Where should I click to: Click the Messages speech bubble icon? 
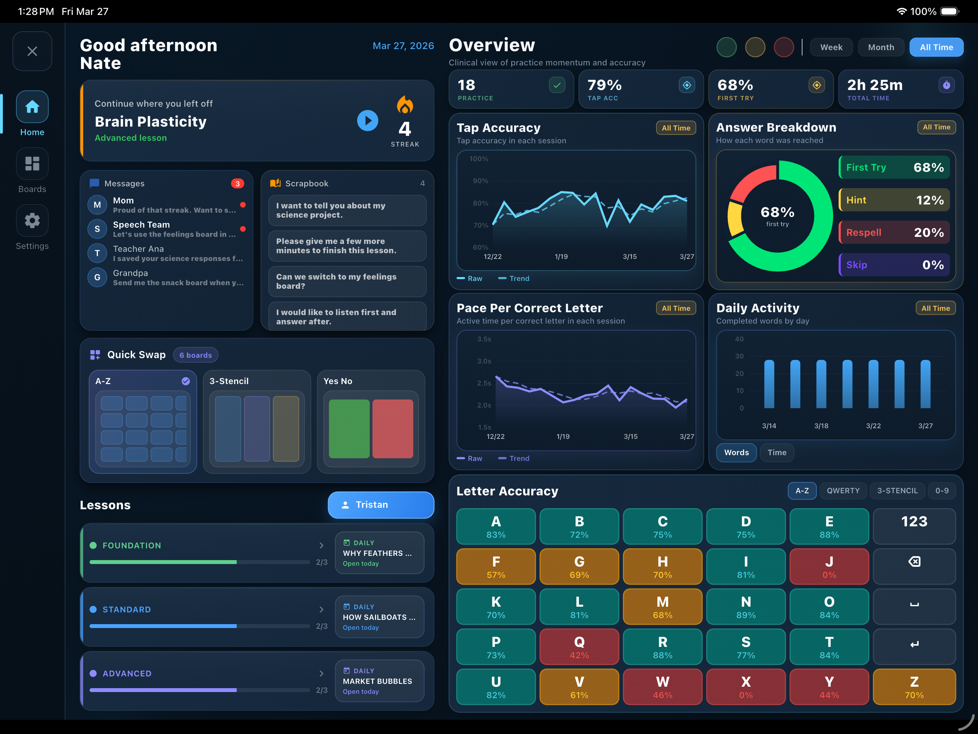(94, 183)
